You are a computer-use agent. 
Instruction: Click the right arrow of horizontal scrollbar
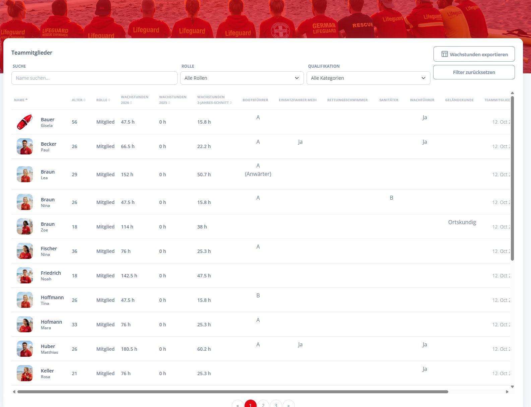[507, 392]
